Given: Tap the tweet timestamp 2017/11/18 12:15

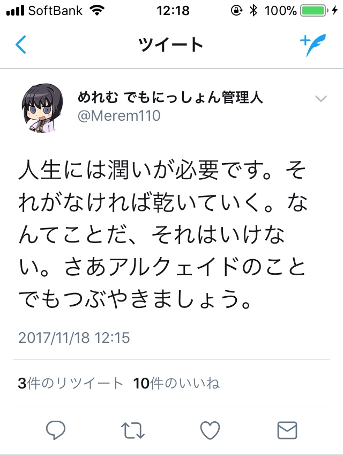Looking at the screenshot, I should coord(74,338).
